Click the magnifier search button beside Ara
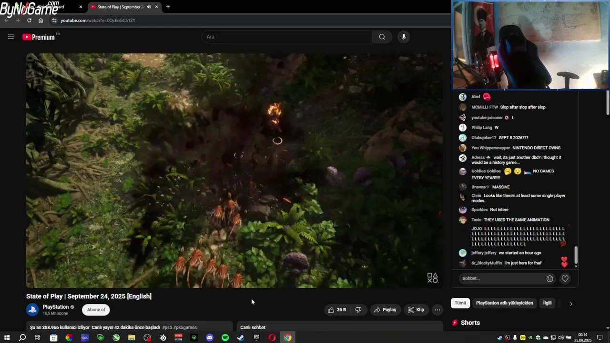Image resolution: width=610 pixels, height=343 pixels. point(382,37)
